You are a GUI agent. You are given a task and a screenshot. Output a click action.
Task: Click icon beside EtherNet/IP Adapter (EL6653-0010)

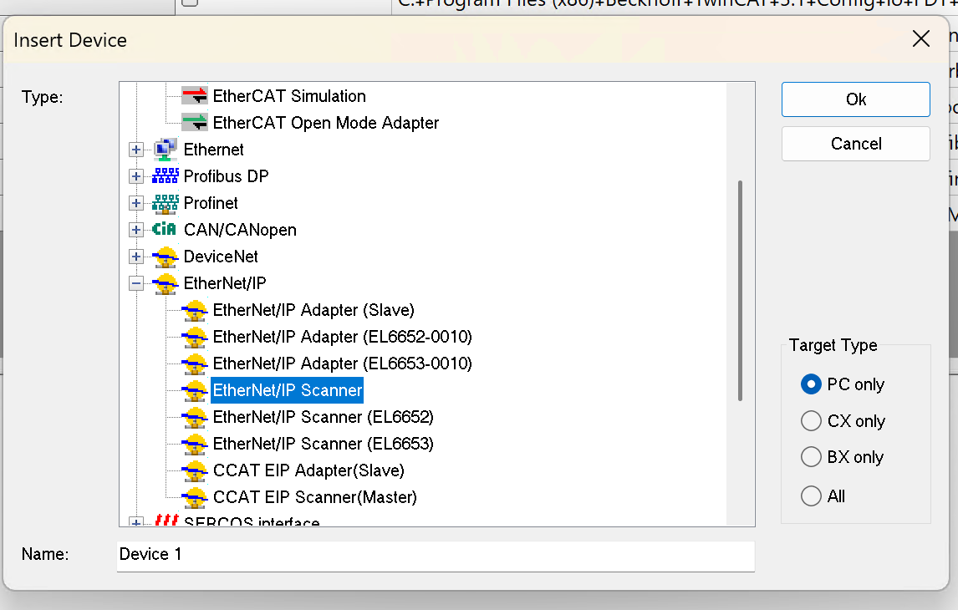point(195,364)
